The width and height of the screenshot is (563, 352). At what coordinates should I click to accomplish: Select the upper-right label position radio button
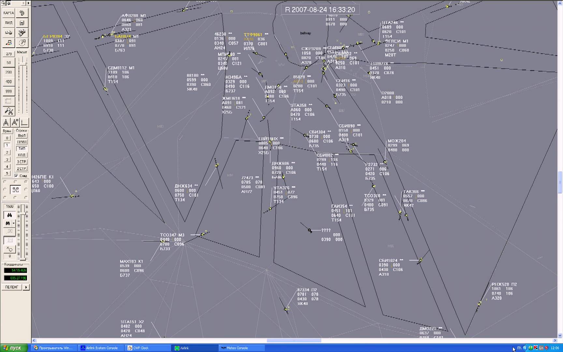coord(26,182)
